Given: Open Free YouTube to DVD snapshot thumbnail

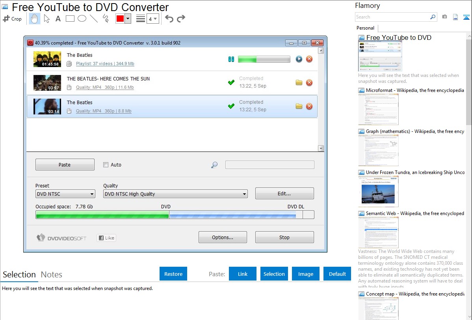Looking at the screenshot, I should [x=380, y=56].
